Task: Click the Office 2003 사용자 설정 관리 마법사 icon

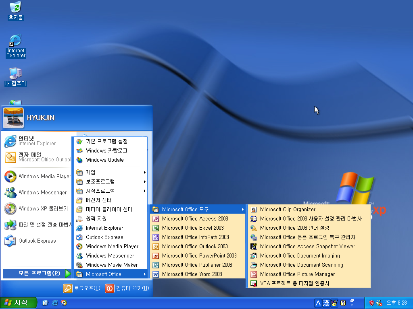Action: pyautogui.click(x=254, y=218)
